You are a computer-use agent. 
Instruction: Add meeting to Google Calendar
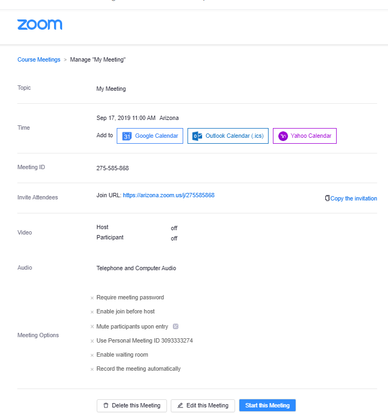tap(150, 136)
